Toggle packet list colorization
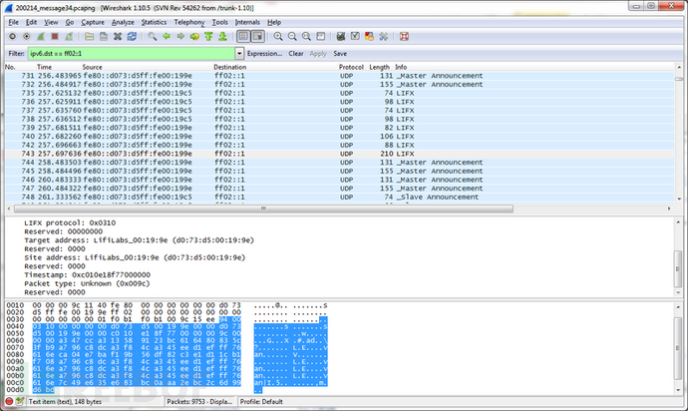Image resolution: width=688 pixels, height=411 pixels. click(x=243, y=37)
